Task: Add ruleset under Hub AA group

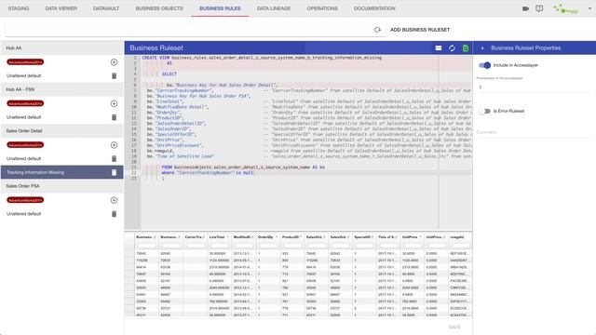Action: [x=114, y=62]
